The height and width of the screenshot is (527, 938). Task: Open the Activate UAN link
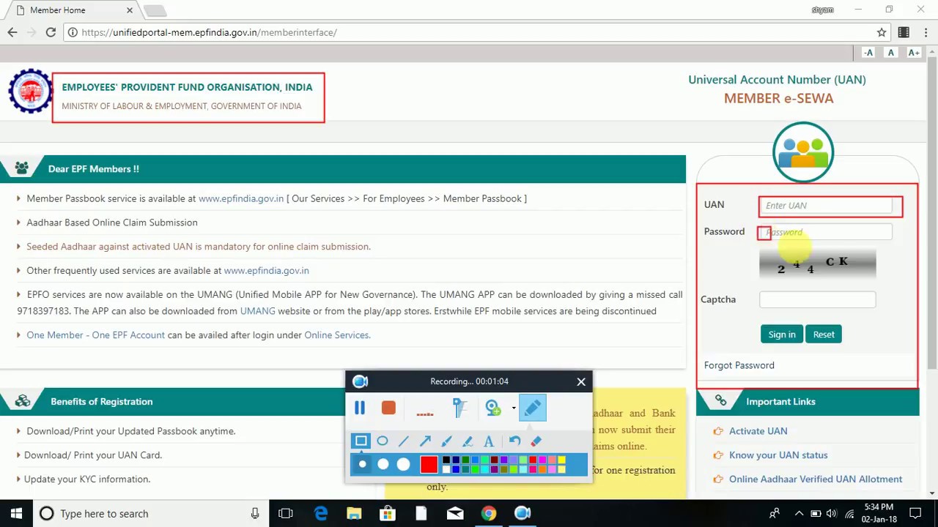pyautogui.click(x=758, y=431)
